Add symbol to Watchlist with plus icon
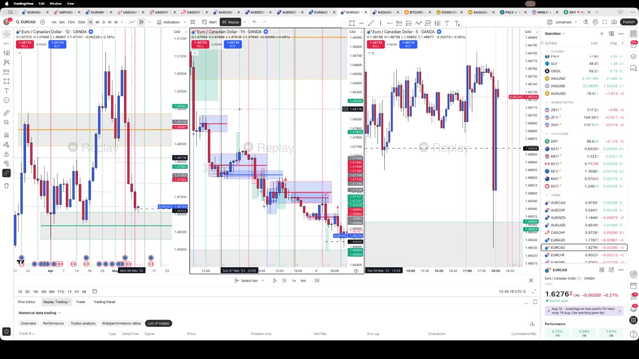This screenshot has width=639, height=359. [602, 33]
